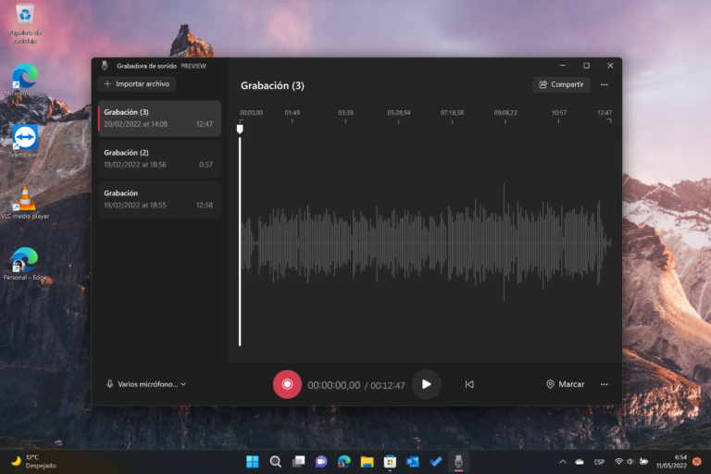The width and height of the screenshot is (711, 474).
Task: Open more options next to Compartir
Action: point(604,84)
